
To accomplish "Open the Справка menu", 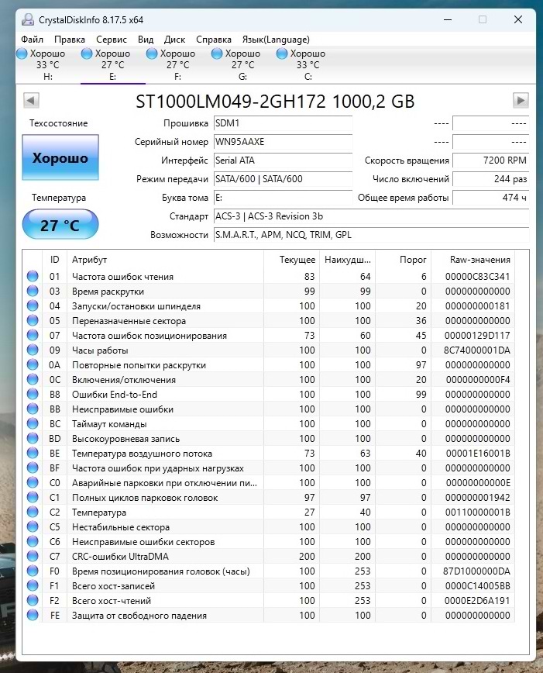I will click(x=214, y=40).
